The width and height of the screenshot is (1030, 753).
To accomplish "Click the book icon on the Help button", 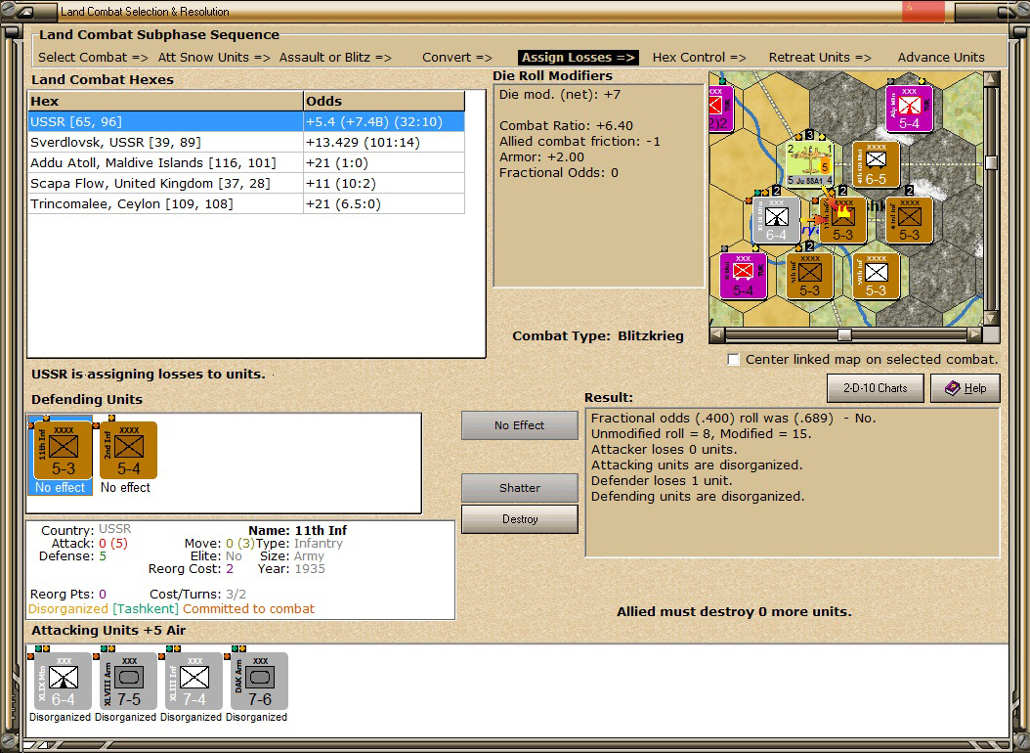I will tap(952, 388).
